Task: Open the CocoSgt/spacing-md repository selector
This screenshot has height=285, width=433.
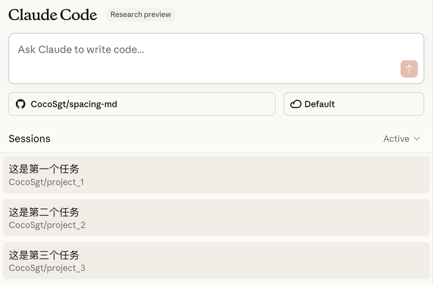Action: coord(142,104)
